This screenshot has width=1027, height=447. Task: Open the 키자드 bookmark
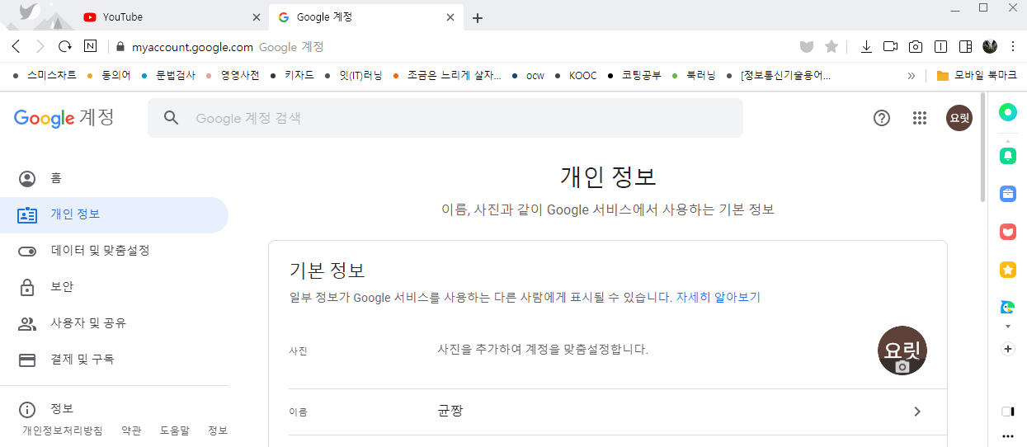point(292,75)
